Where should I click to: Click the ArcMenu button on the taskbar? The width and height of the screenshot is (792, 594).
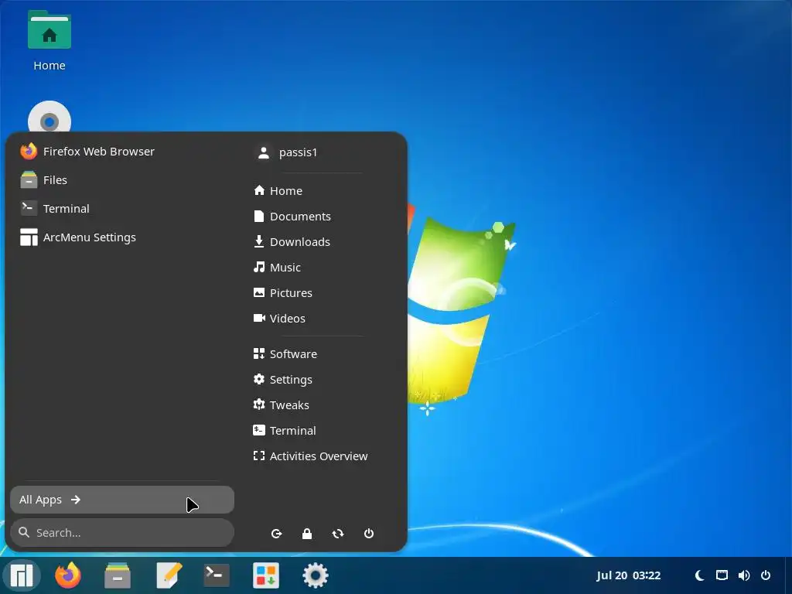pos(21,575)
